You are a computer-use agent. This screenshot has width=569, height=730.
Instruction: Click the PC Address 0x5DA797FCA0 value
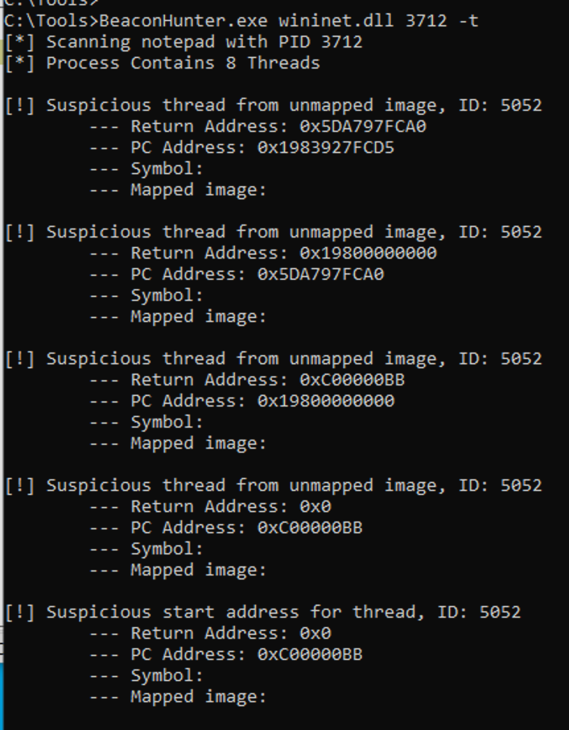[320, 274]
